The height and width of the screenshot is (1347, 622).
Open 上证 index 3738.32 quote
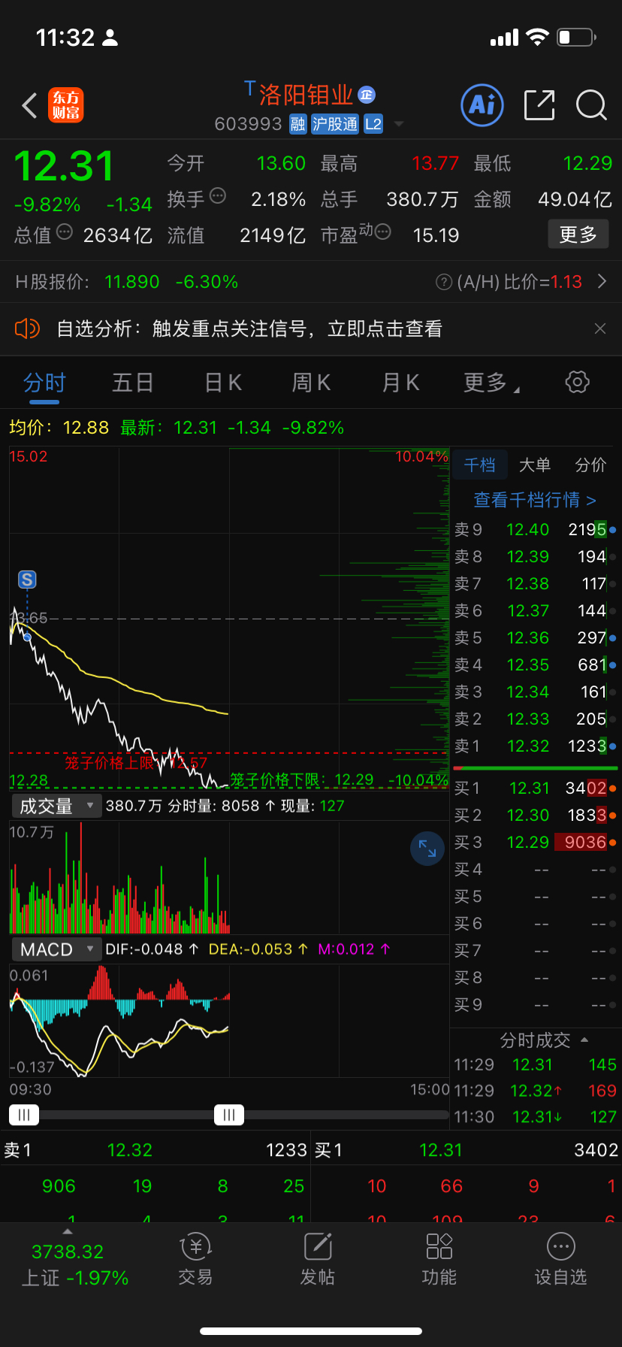coord(74,1264)
